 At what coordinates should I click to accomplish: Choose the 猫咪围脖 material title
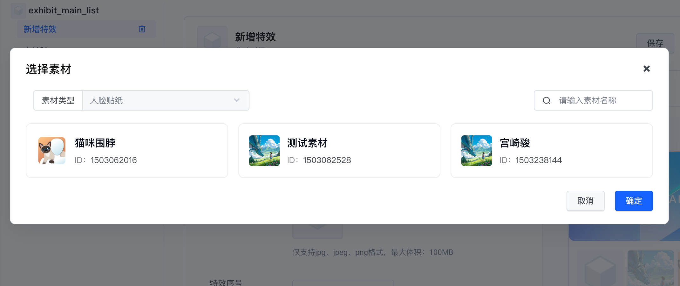point(95,143)
